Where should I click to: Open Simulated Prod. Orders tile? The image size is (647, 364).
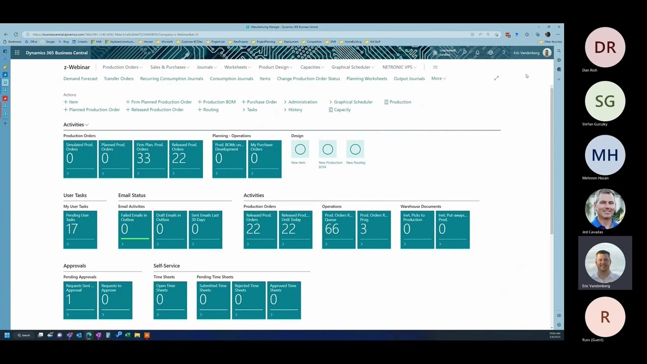point(80,159)
